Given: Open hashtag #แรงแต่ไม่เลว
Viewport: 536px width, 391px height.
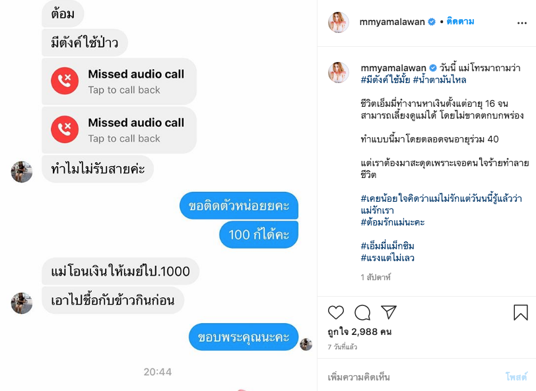Looking at the screenshot, I should pyautogui.click(x=387, y=258).
